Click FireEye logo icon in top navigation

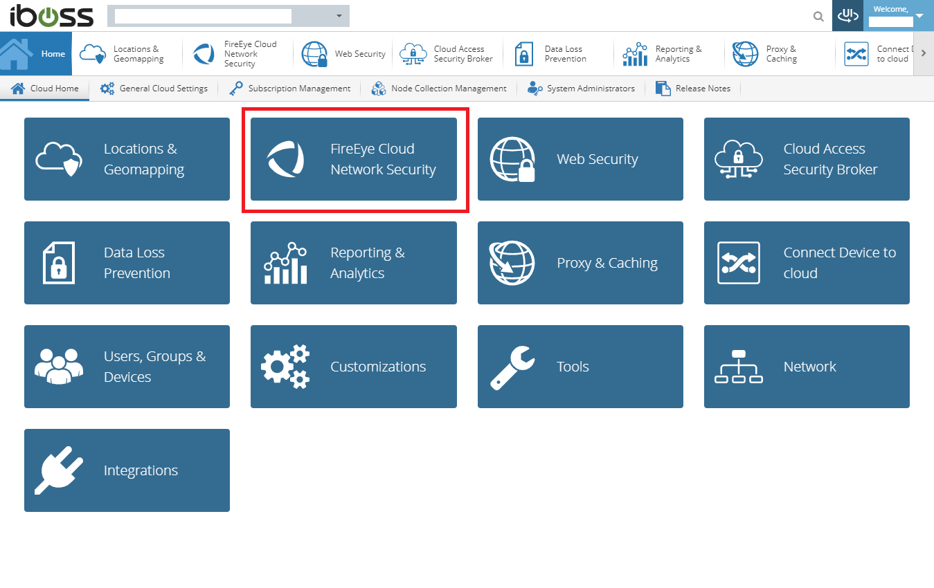pos(204,54)
